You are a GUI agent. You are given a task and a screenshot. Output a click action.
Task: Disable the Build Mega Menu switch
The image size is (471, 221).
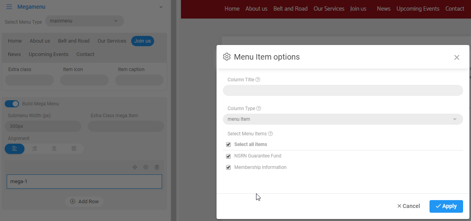click(12, 104)
